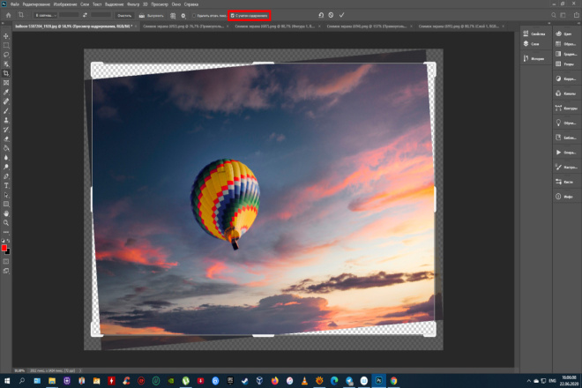Screen dimensions: 582x388
Task: Expand the collapsed left toolbar
Action: (x=3, y=24)
